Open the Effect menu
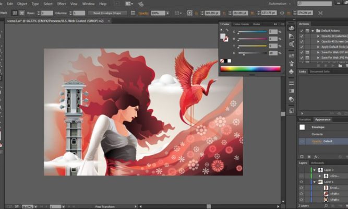Screen dimensions: 348x209 click(62, 4)
